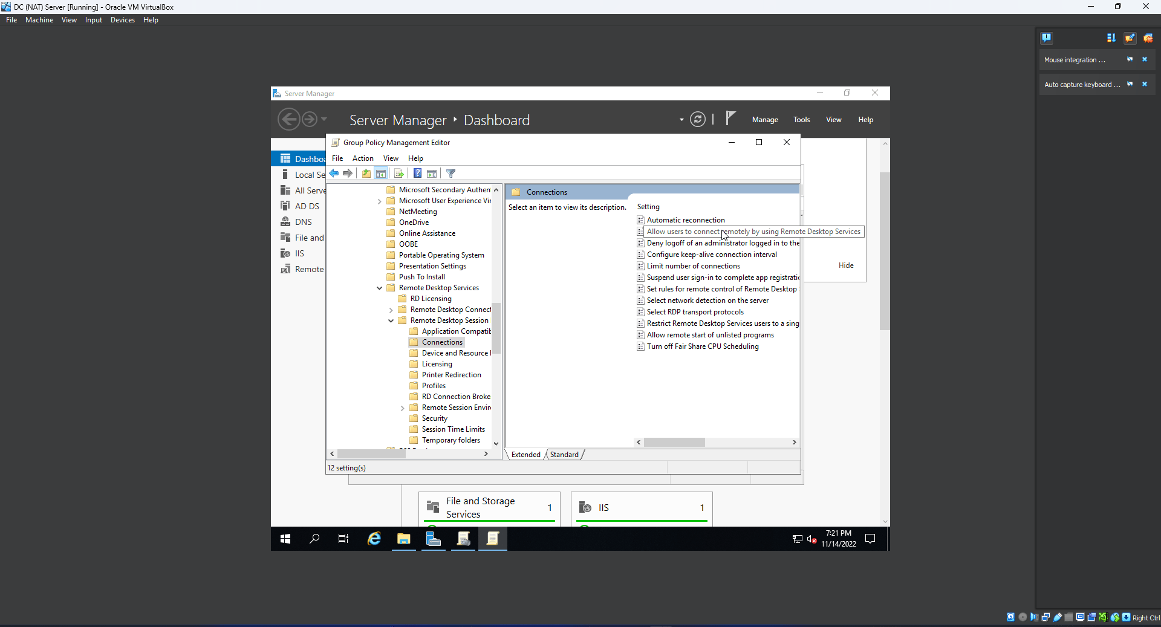Select the Automatic reconnection setting

click(686, 220)
